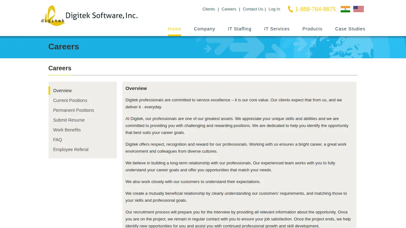The width and height of the screenshot is (406, 228).
Task: Click the Overview heading in content panel
Action: pos(136,88)
